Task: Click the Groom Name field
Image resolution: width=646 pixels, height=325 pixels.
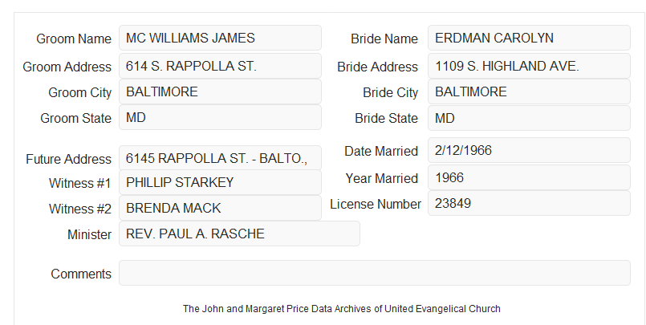Action: [220, 38]
